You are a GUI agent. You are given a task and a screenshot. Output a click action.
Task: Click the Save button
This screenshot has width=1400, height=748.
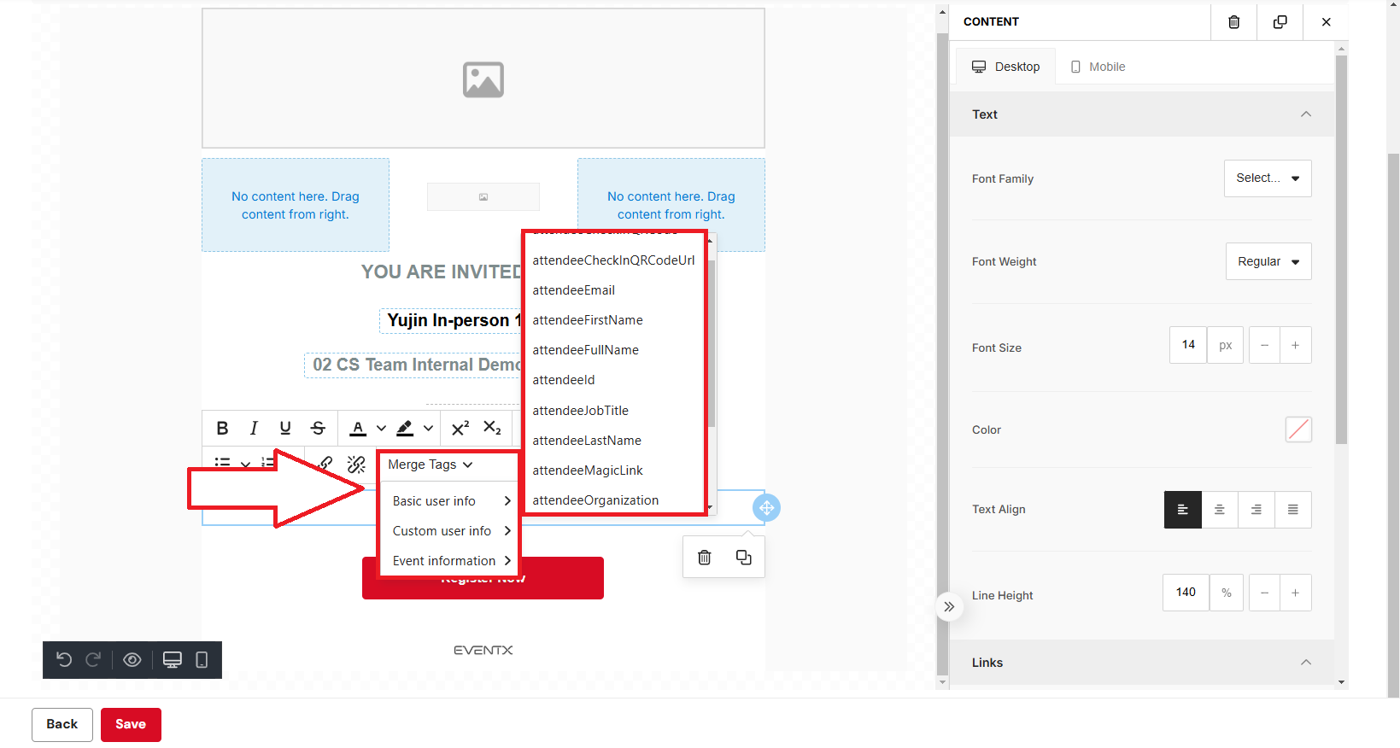pos(131,724)
